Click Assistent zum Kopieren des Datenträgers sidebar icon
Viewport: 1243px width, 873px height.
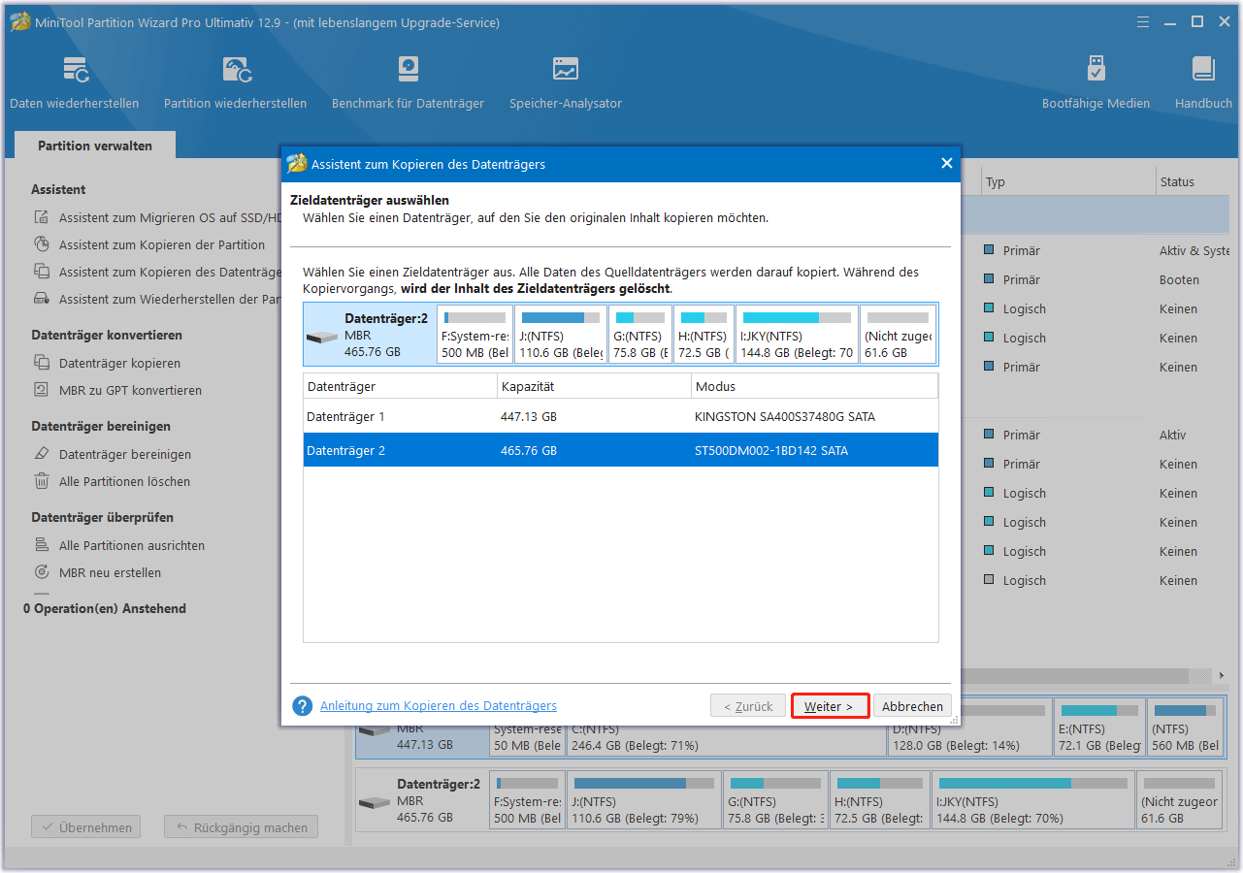point(42,273)
